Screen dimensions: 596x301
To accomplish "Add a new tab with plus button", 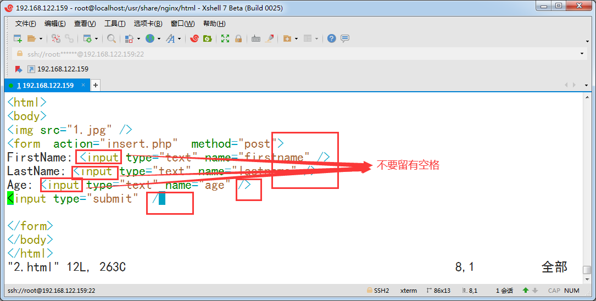I will pos(96,85).
